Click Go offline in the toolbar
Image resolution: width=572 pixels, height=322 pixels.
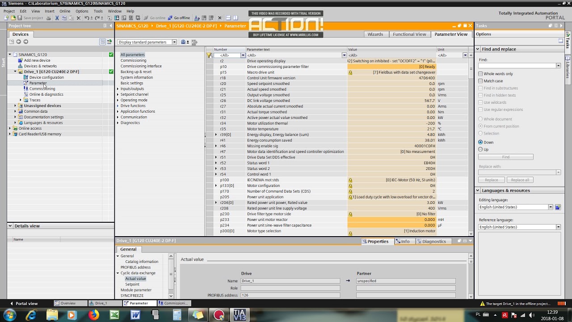(179, 18)
